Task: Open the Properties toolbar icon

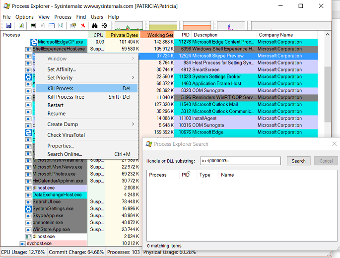Action: click(73, 26)
